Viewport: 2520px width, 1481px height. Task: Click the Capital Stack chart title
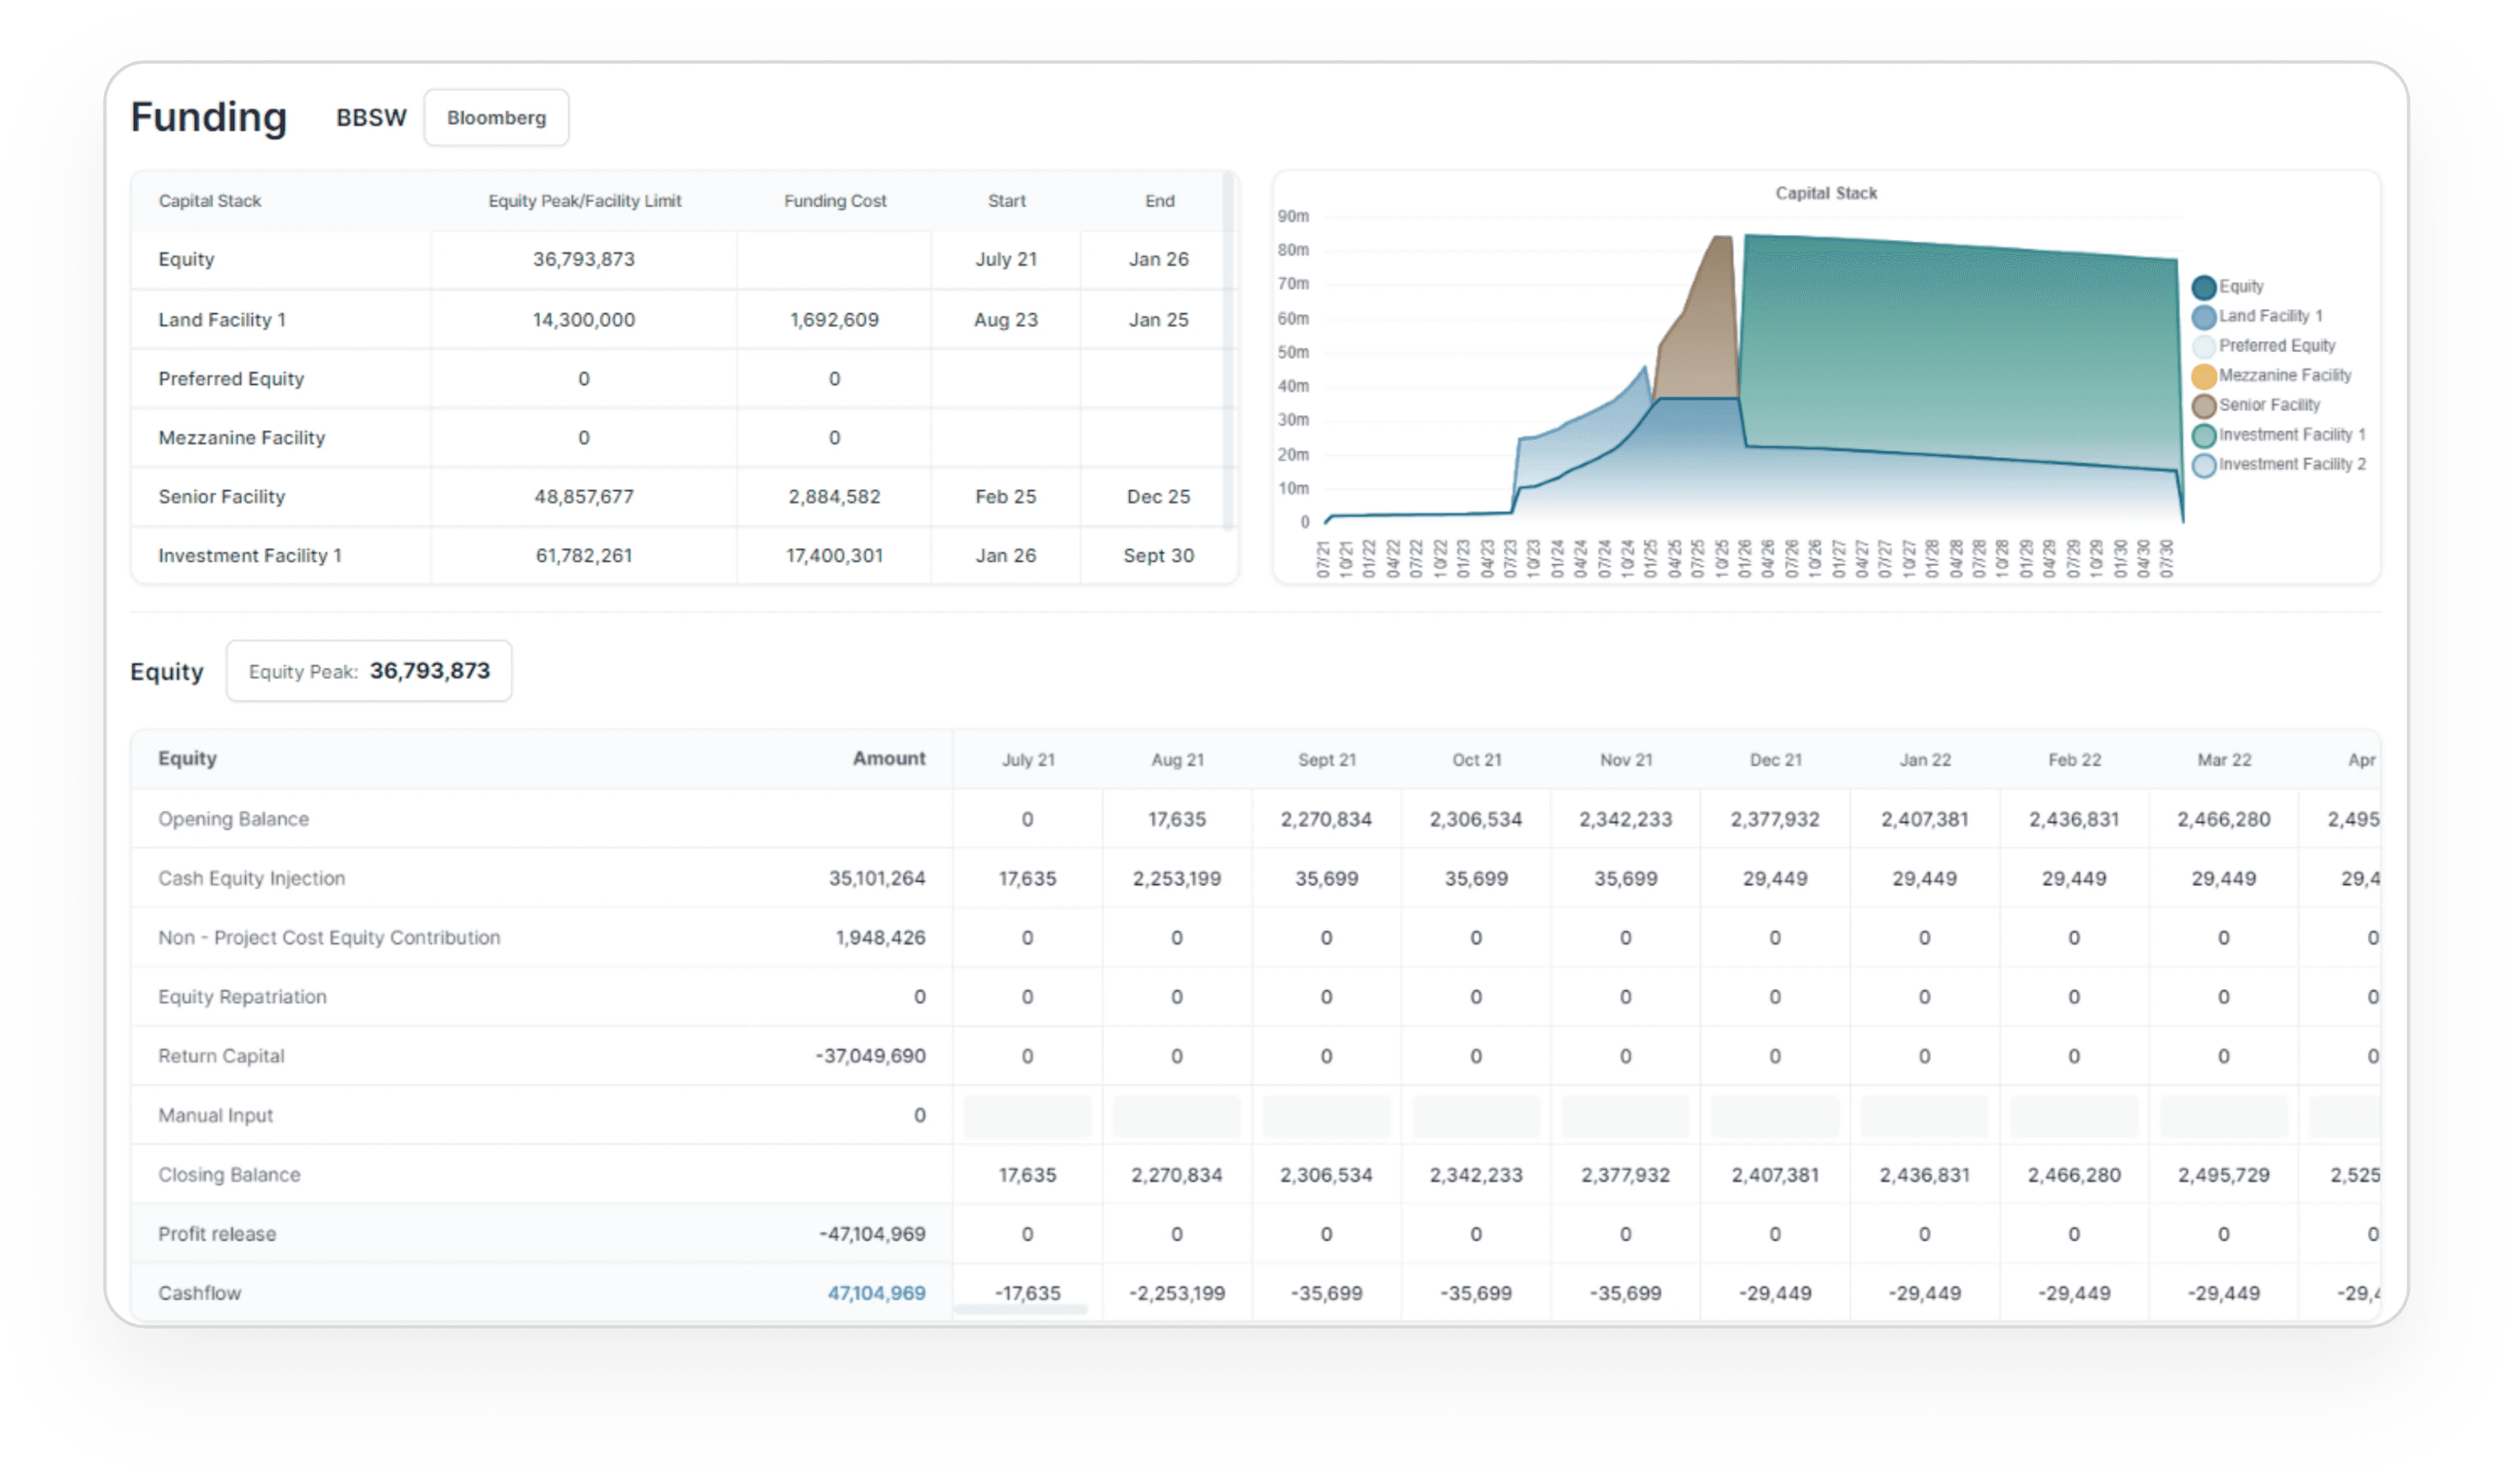coord(1827,194)
